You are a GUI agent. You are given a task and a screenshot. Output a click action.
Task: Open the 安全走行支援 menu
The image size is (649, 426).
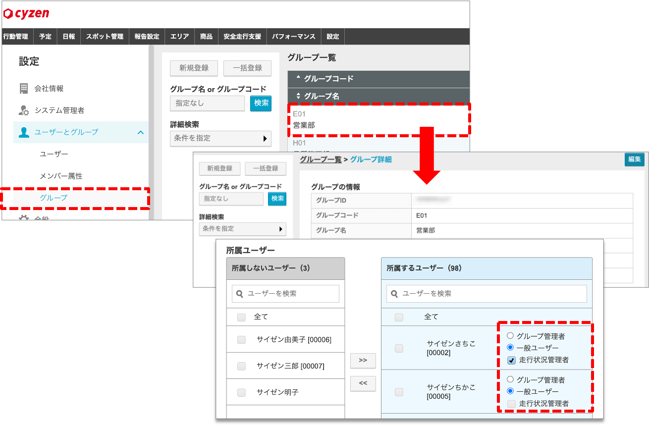[x=242, y=37]
